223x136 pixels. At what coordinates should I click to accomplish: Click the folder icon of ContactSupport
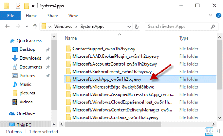[x=68, y=49]
